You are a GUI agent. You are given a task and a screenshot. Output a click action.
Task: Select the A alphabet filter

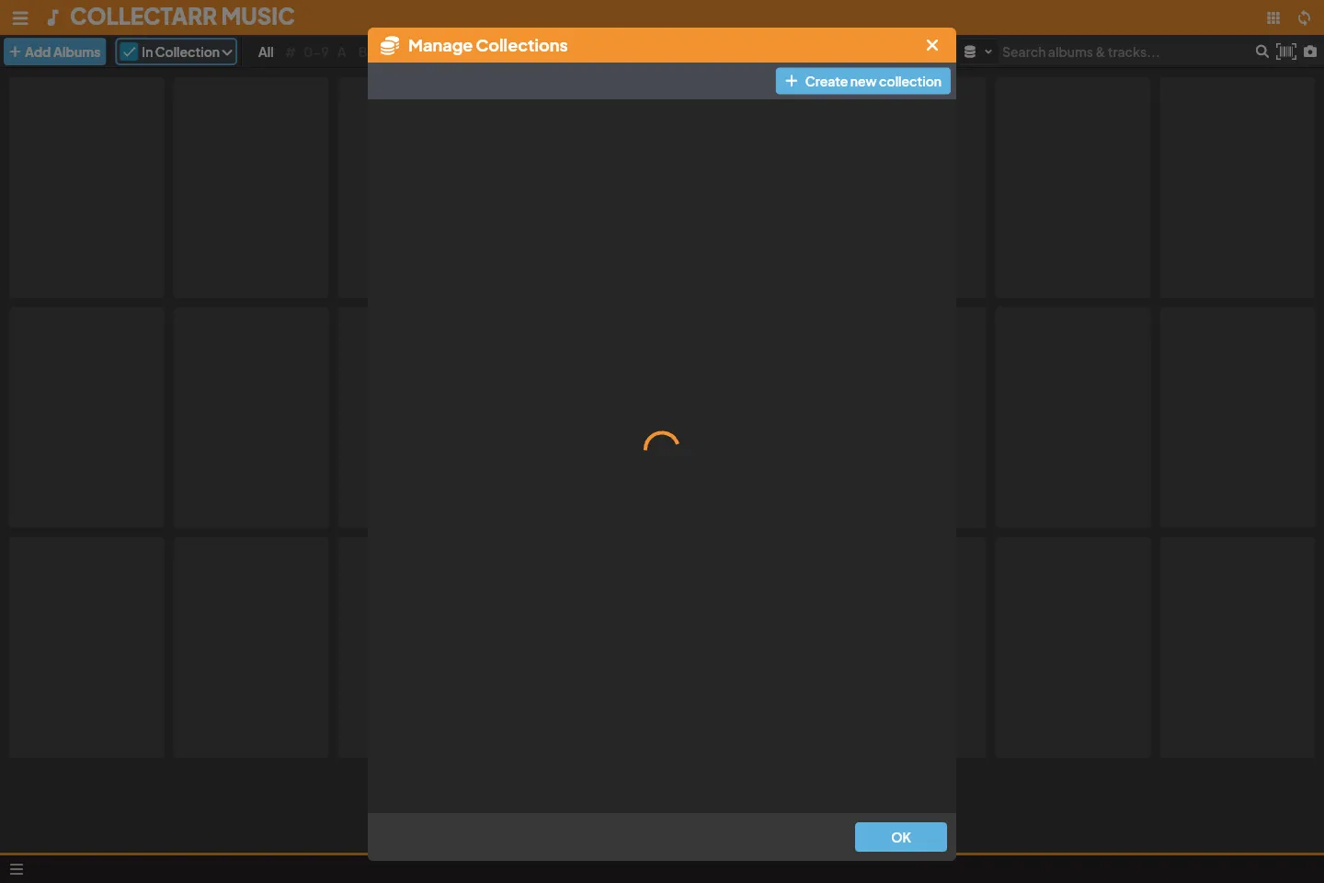point(342,52)
